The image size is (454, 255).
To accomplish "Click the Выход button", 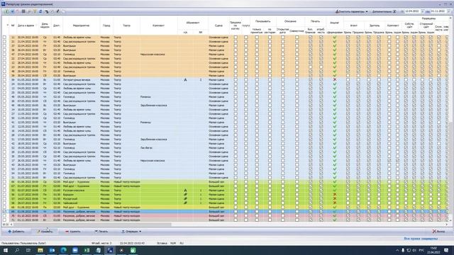I will point(438,232).
